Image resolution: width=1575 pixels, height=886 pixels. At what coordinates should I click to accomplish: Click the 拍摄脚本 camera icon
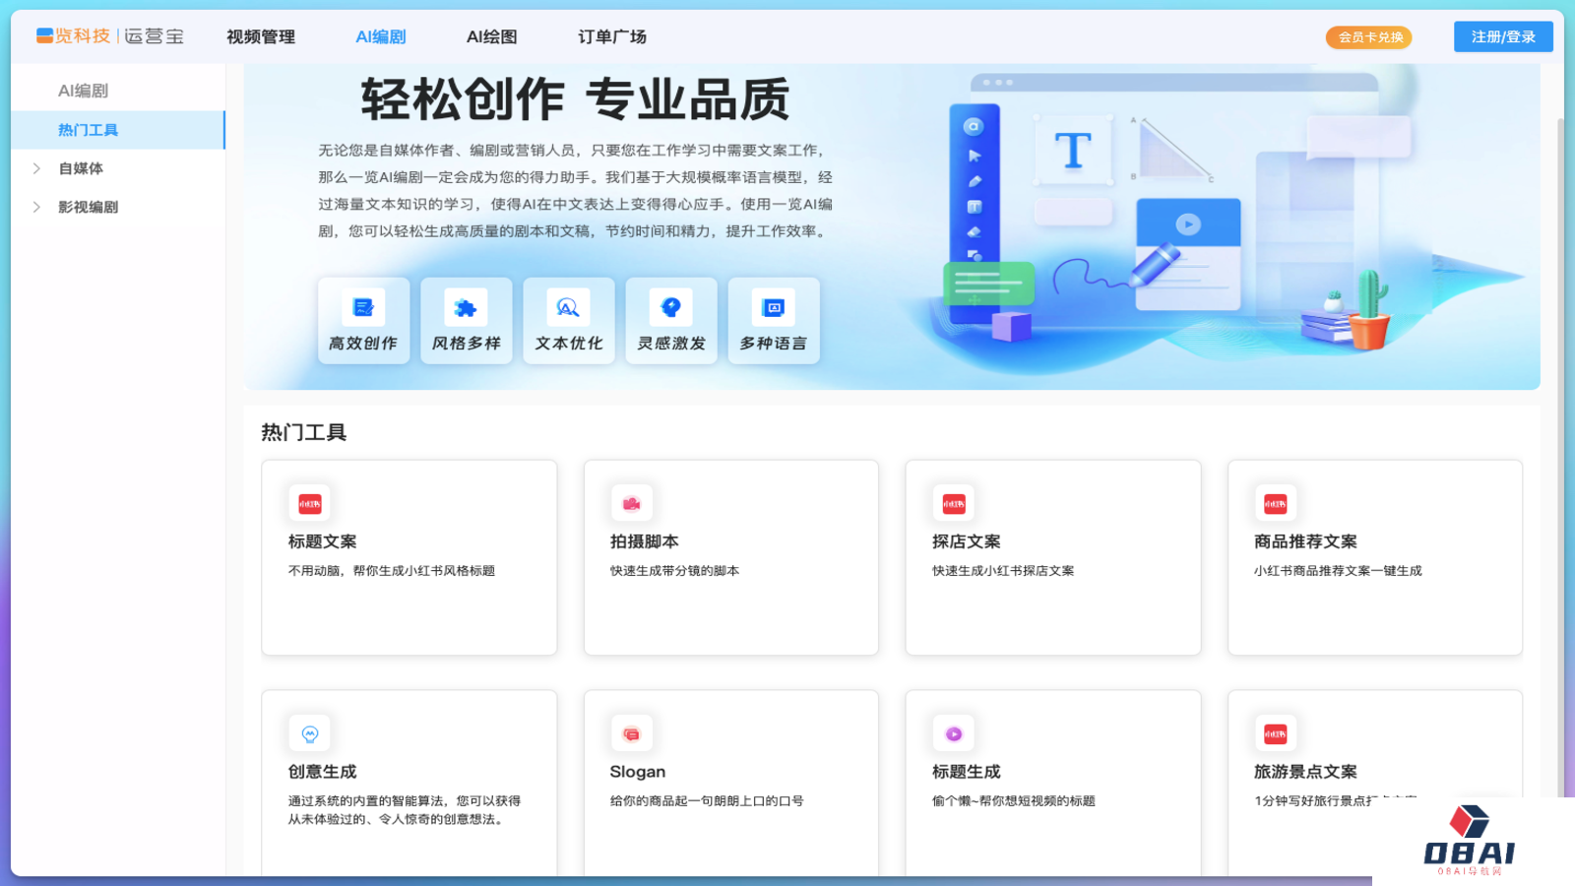coord(632,503)
